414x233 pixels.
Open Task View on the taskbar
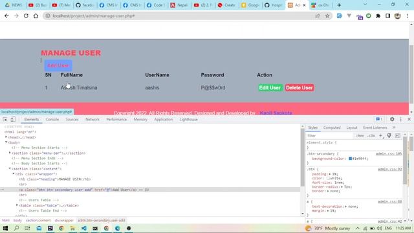coord(27,228)
